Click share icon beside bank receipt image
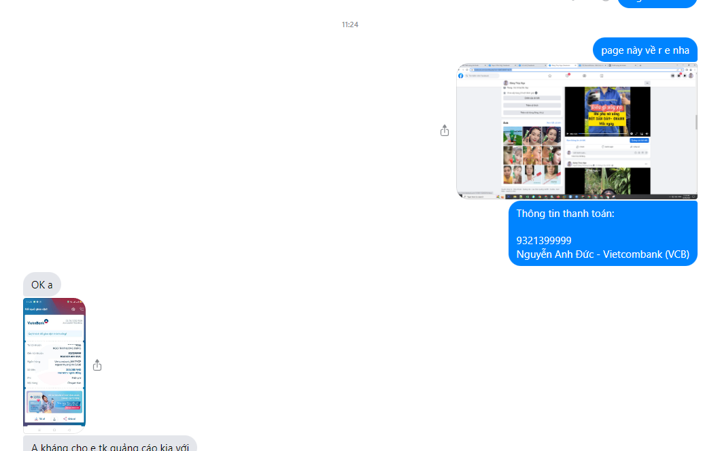Image resolution: width=703 pixels, height=451 pixels. 97,365
